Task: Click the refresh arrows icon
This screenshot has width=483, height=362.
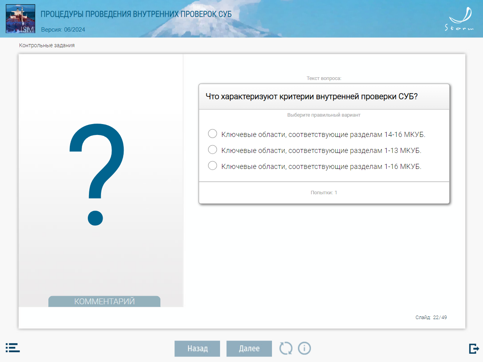Action: pyautogui.click(x=286, y=348)
